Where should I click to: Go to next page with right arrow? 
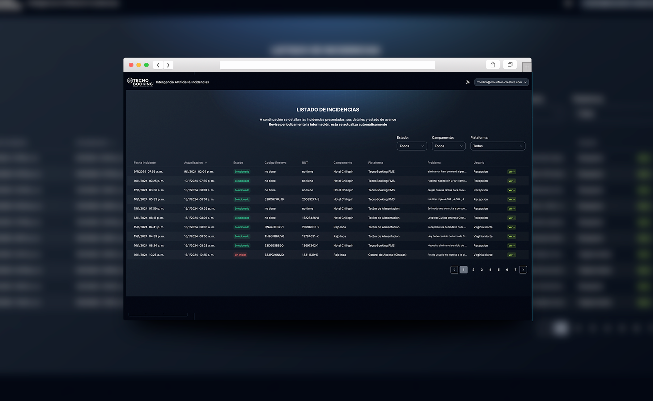[x=523, y=270]
